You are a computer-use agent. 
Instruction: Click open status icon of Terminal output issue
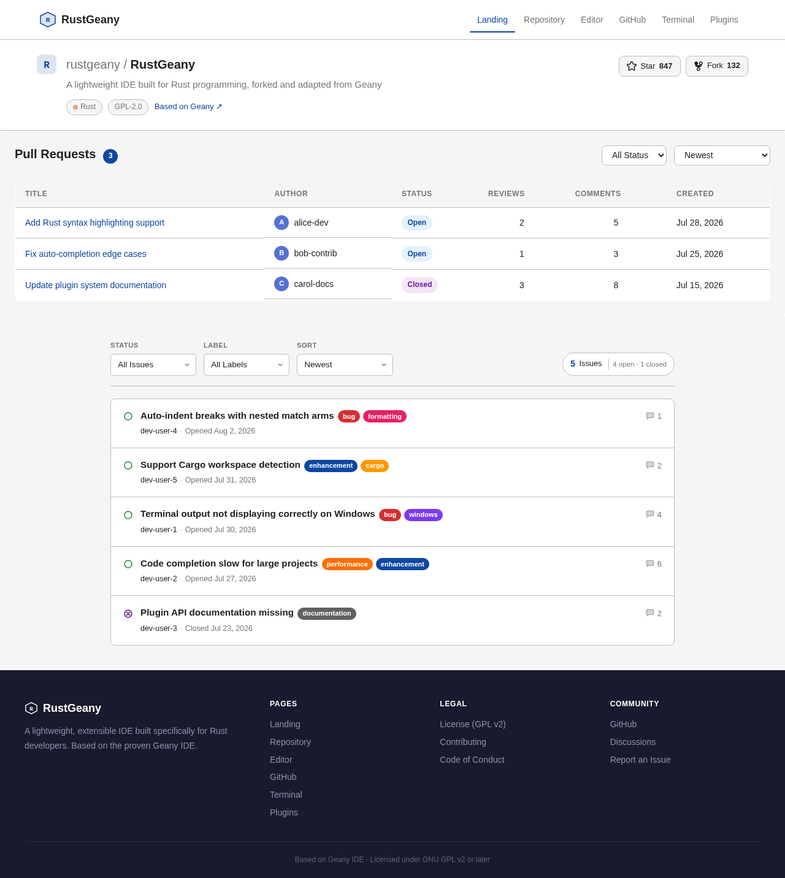[128, 515]
